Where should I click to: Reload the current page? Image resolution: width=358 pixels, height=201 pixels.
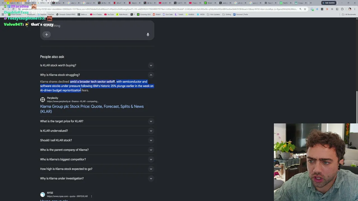13,9
